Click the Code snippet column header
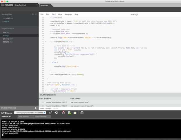 click(x=75, y=99)
